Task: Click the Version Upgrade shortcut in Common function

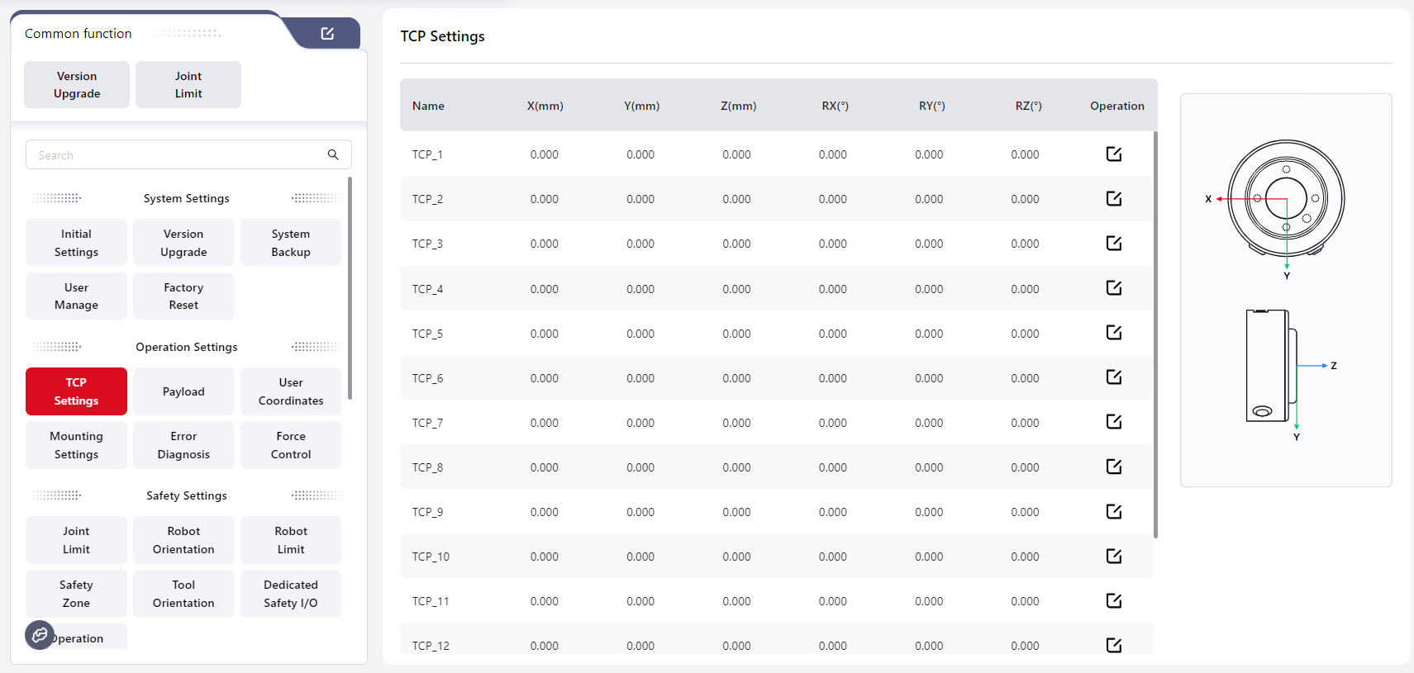Action: coord(77,85)
